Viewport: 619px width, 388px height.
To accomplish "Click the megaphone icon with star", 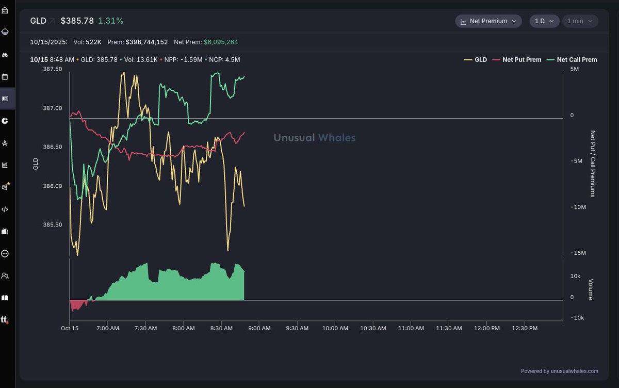I will coord(5,187).
